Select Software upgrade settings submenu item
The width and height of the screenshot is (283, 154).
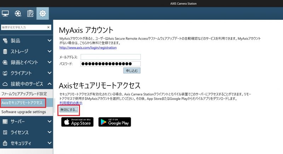[27, 112]
